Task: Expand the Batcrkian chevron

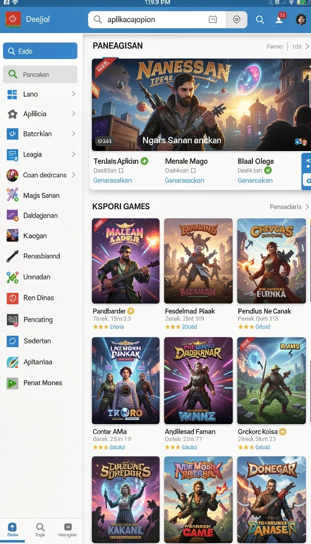Action: tap(73, 133)
